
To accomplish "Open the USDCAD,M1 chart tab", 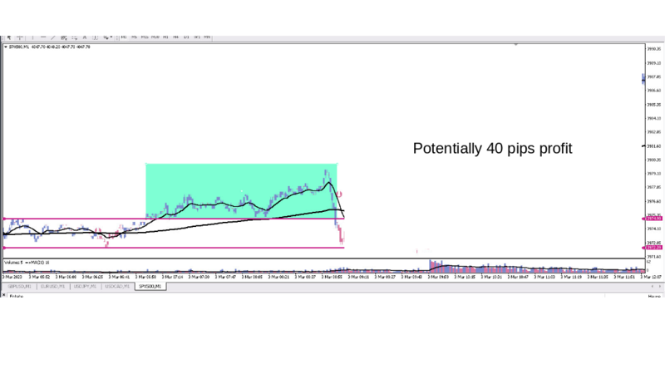I will 117,287.
